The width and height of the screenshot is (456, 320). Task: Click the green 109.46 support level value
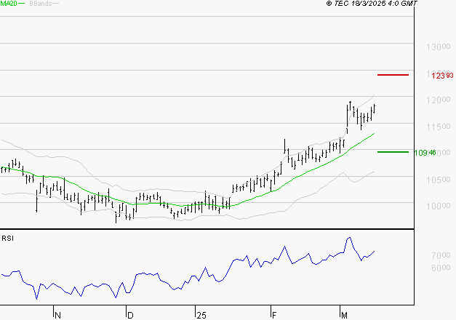425,153
